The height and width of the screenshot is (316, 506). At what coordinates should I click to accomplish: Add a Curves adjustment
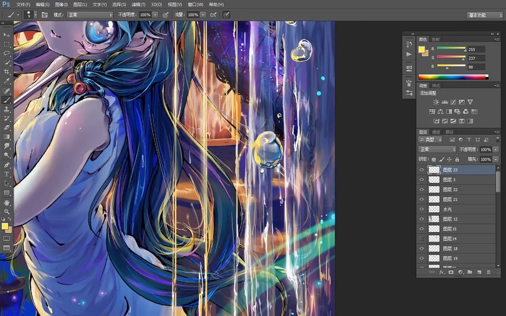[453, 102]
